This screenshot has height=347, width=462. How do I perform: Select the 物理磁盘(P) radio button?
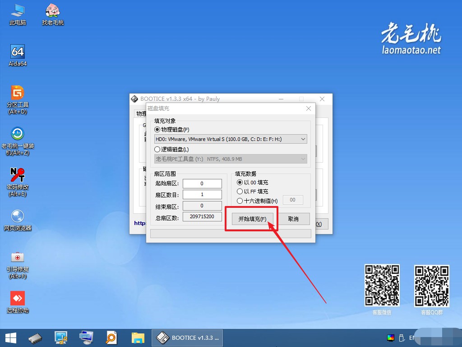157,130
